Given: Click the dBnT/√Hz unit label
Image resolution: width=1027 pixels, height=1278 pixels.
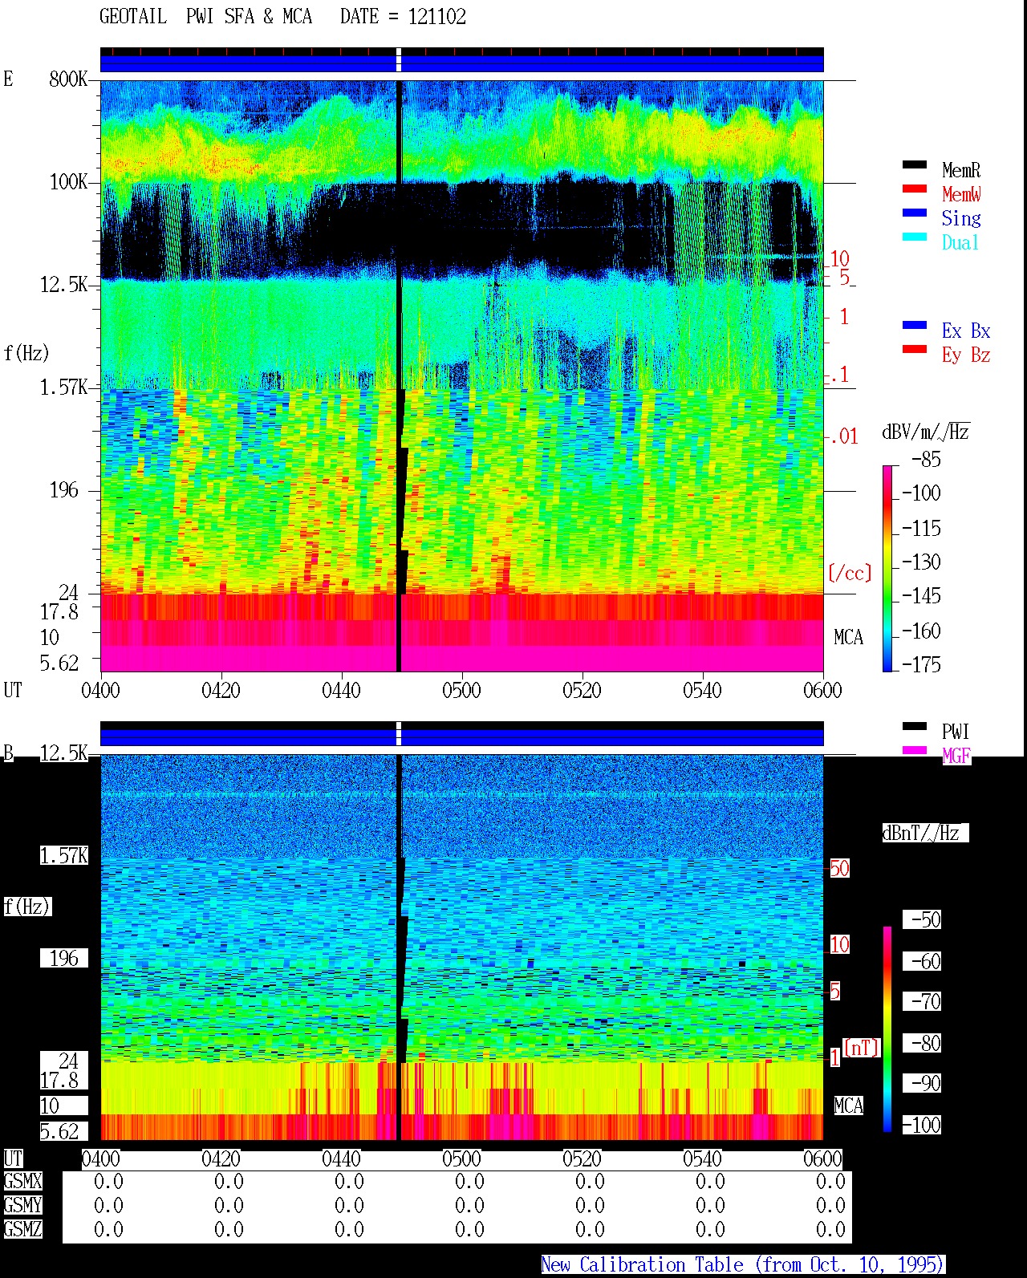Looking at the screenshot, I should (925, 833).
